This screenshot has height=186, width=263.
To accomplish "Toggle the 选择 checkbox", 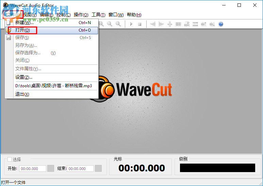I will click(x=10, y=159).
